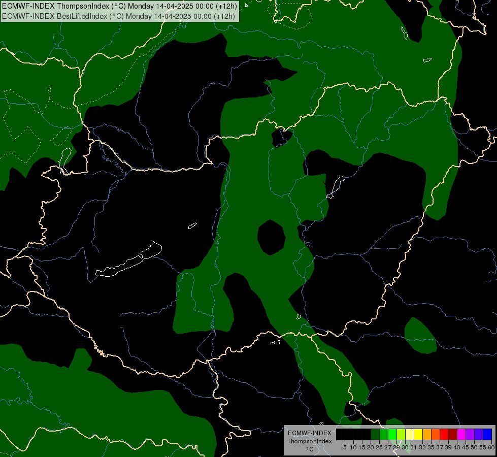Select the orange-red 35–37 legend swatch
The image size is (497, 457).
click(x=436, y=434)
